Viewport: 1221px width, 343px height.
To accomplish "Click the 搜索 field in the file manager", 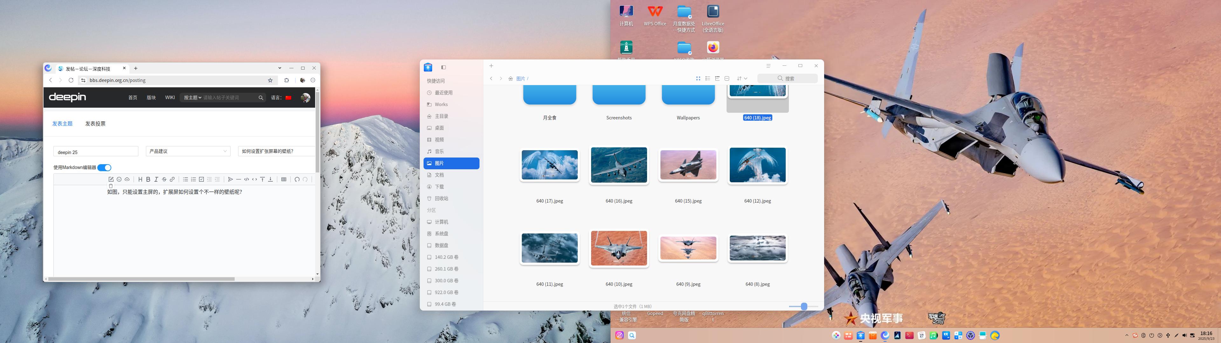I will point(787,79).
